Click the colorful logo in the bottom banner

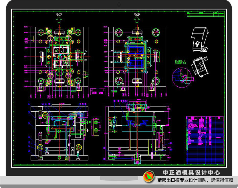pos(149,176)
